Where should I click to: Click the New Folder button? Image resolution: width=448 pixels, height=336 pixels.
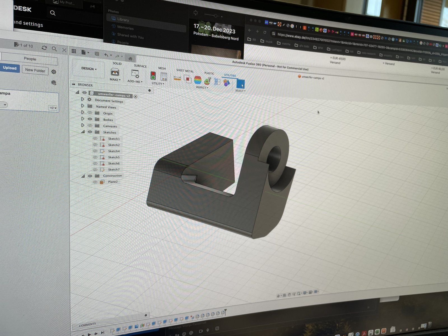(35, 70)
